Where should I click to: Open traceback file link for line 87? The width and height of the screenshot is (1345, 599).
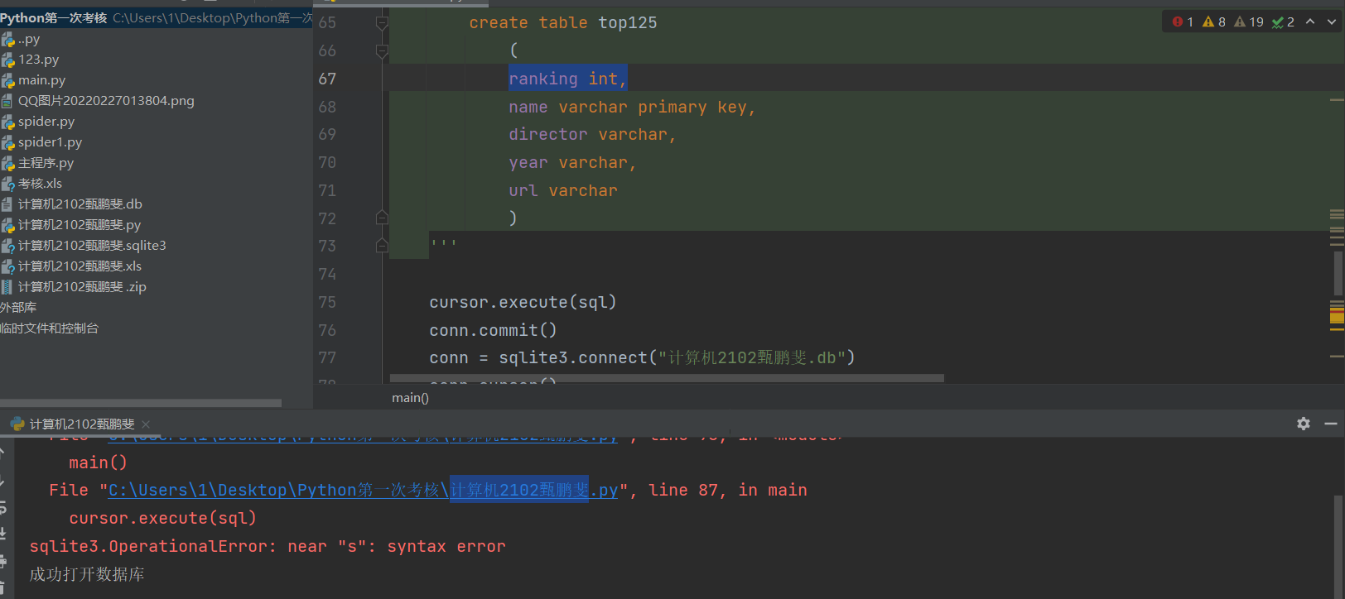[362, 491]
